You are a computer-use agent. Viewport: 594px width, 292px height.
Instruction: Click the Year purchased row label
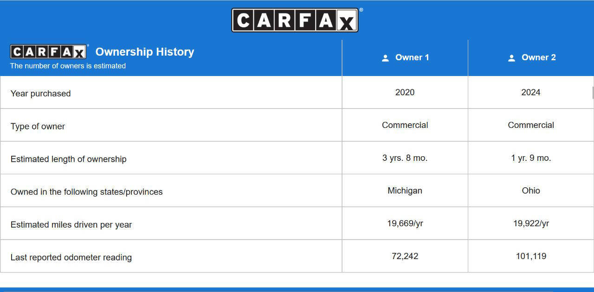point(41,93)
